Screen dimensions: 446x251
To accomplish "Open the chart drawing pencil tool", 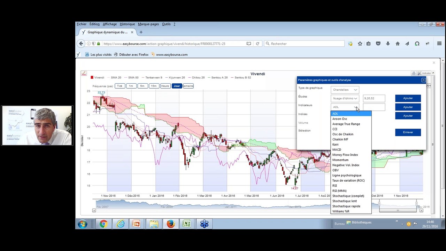I will 84,73.
